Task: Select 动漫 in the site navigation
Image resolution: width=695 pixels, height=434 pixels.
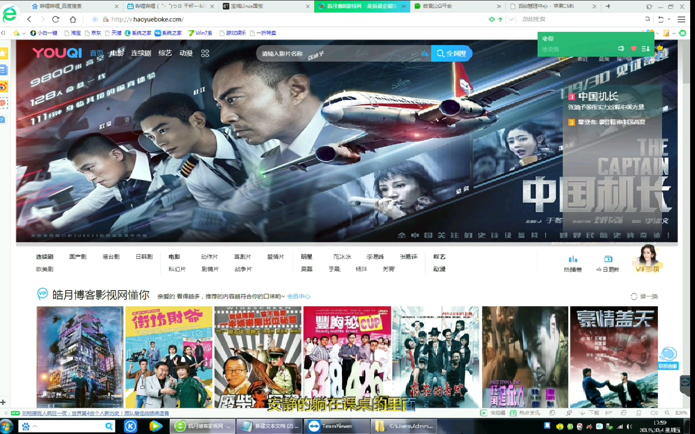Action: pyautogui.click(x=186, y=53)
